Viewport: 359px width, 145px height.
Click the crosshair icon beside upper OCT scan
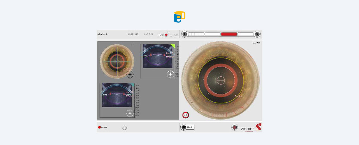(x=171, y=74)
